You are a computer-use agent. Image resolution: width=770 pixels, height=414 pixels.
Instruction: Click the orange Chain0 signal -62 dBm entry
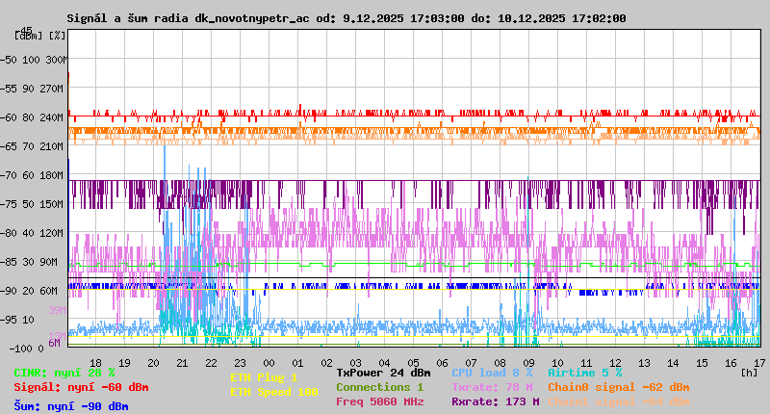pyautogui.click(x=618, y=387)
